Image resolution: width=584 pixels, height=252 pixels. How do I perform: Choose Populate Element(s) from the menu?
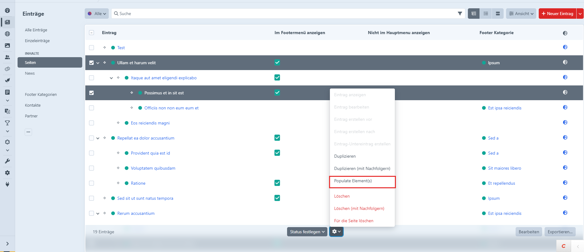[353, 181]
